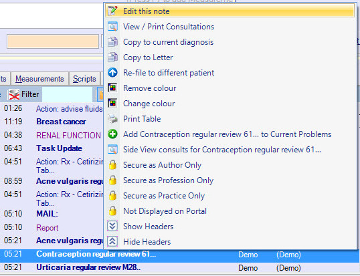Screen dimensions: 360x276
Task: Select the MAIL: entry
Action: (52, 214)
